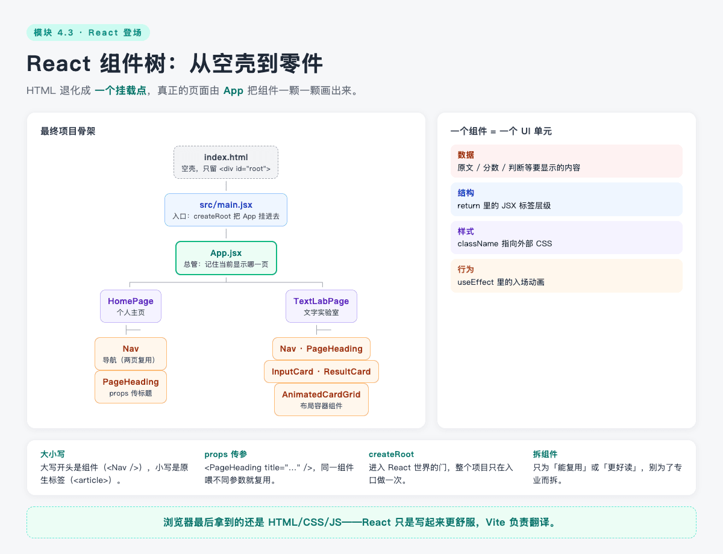The height and width of the screenshot is (554, 723).
Task: Click the 大小写 note heading
Action: click(52, 454)
